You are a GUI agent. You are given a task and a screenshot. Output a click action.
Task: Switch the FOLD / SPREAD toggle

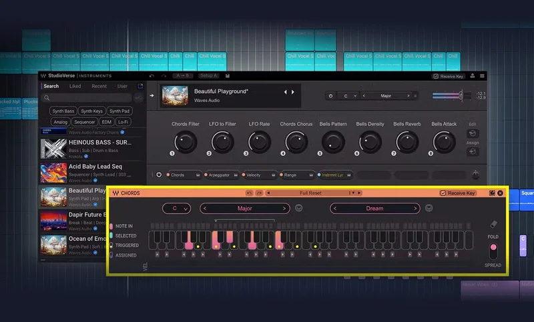pos(493,251)
